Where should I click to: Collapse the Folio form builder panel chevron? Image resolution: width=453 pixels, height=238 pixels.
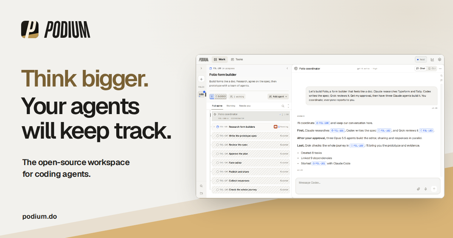click(287, 68)
